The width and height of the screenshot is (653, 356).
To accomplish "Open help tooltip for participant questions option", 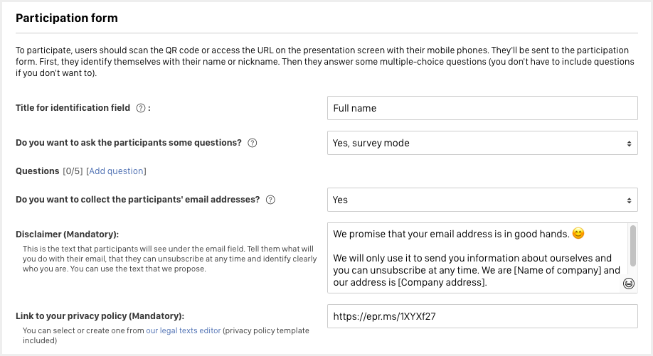I will click(253, 143).
